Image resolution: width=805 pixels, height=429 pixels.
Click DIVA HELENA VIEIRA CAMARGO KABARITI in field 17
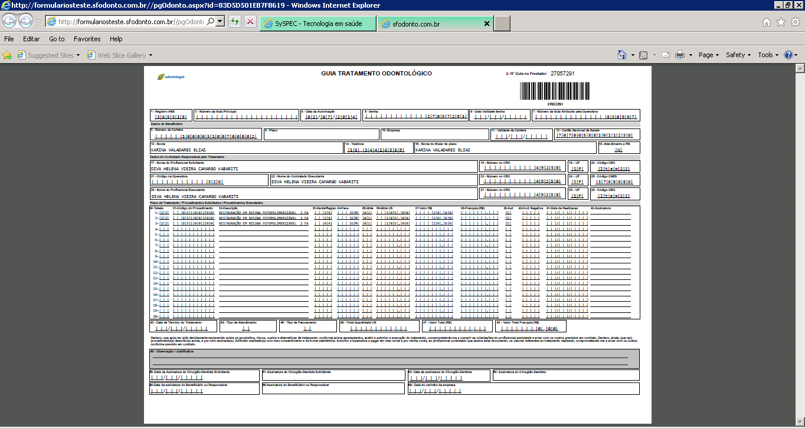tap(194, 169)
